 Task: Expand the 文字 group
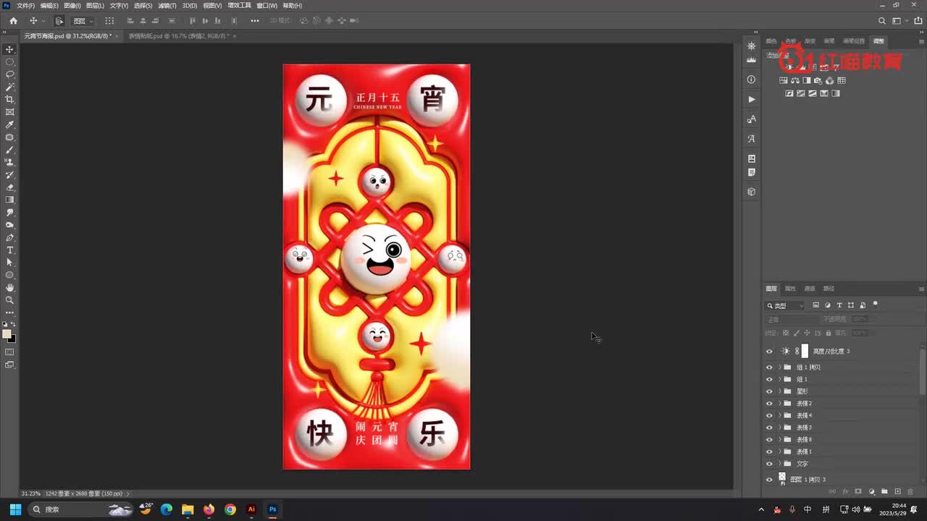(x=779, y=464)
